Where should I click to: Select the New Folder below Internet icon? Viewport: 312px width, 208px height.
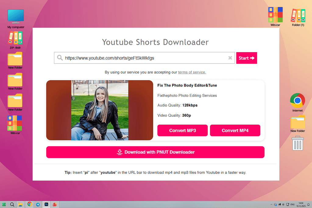pyautogui.click(x=297, y=124)
